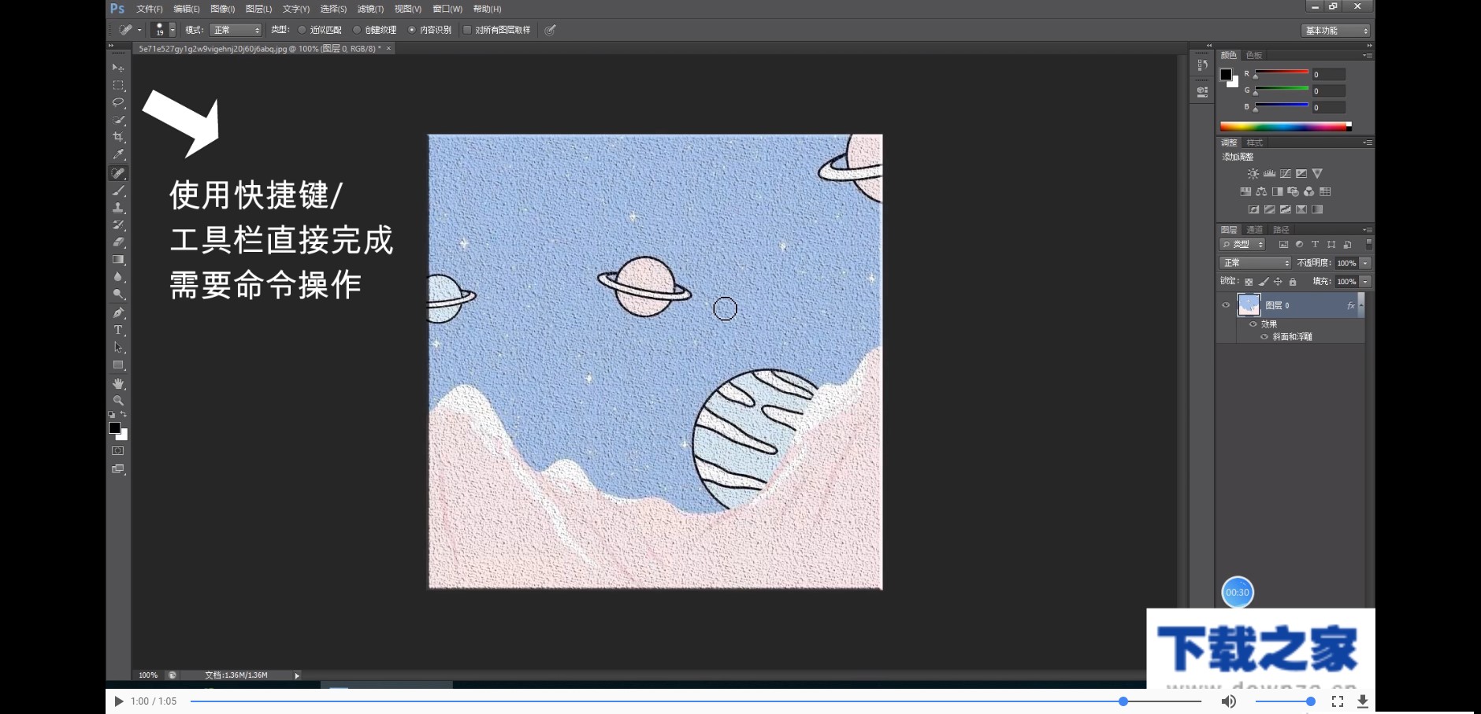Open the 滤镜(T) menu

[370, 9]
